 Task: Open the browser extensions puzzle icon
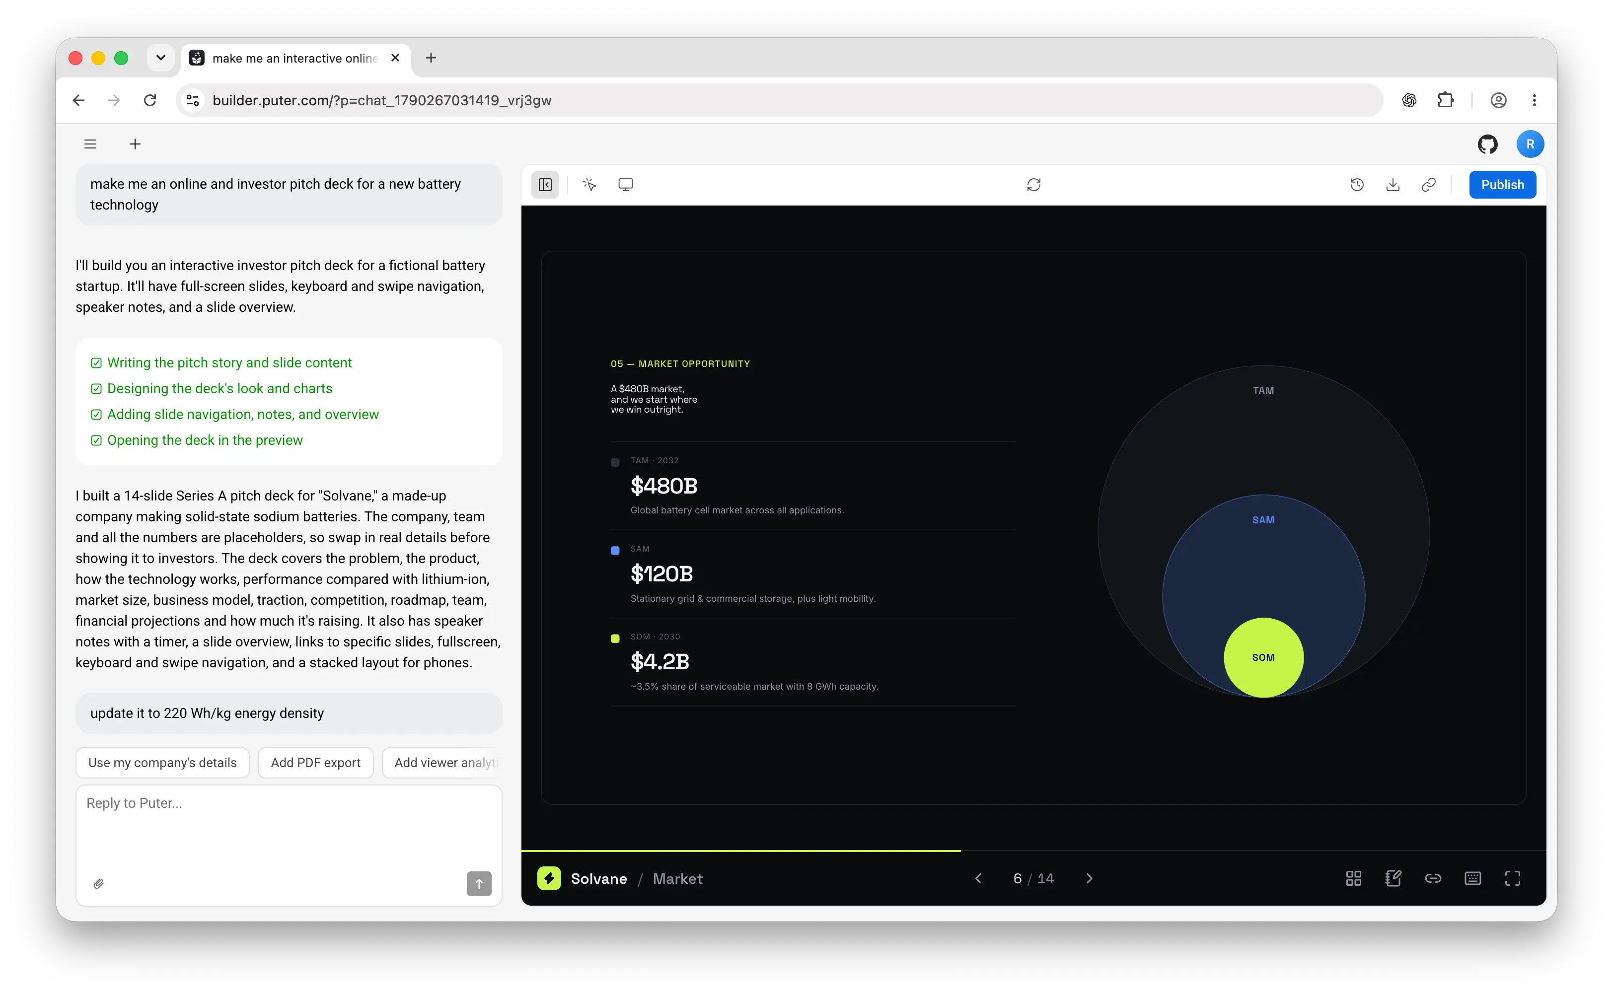(1445, 100)
